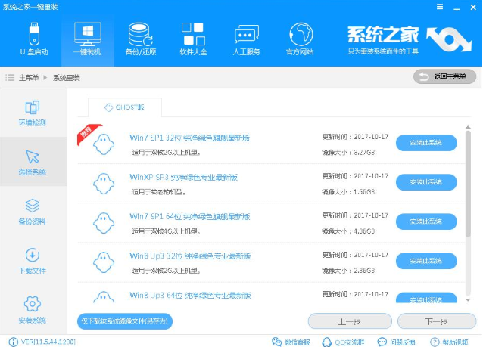
Task: Visit the 官方网站 official website
Action: tap(301, 39)
